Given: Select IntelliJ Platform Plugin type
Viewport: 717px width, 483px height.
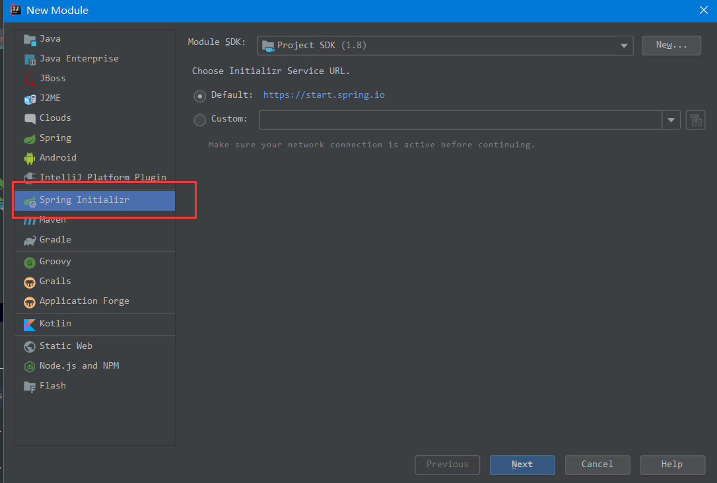Looking at the screenshot, I should (x=94, y=177).
